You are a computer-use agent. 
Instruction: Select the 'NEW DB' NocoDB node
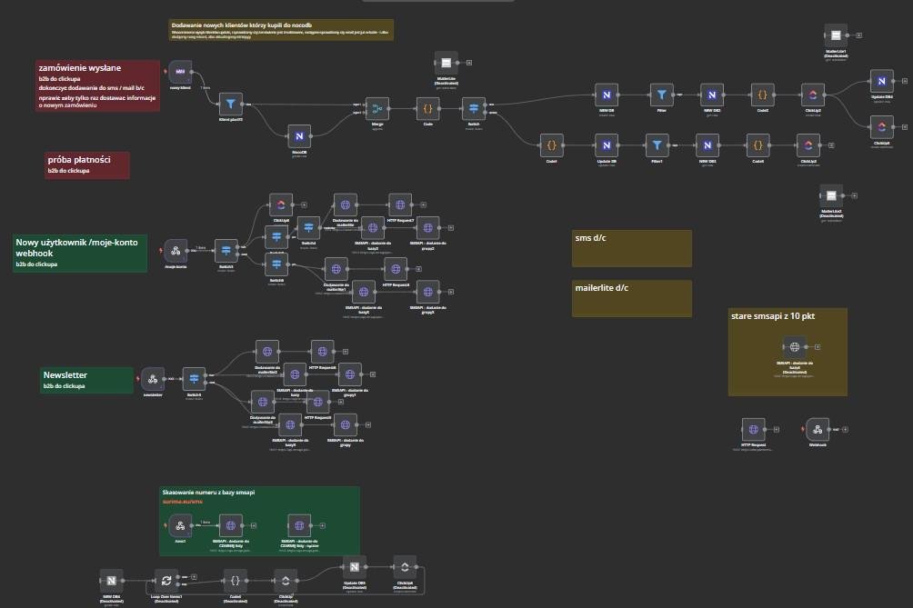click(x=607, y=95)
